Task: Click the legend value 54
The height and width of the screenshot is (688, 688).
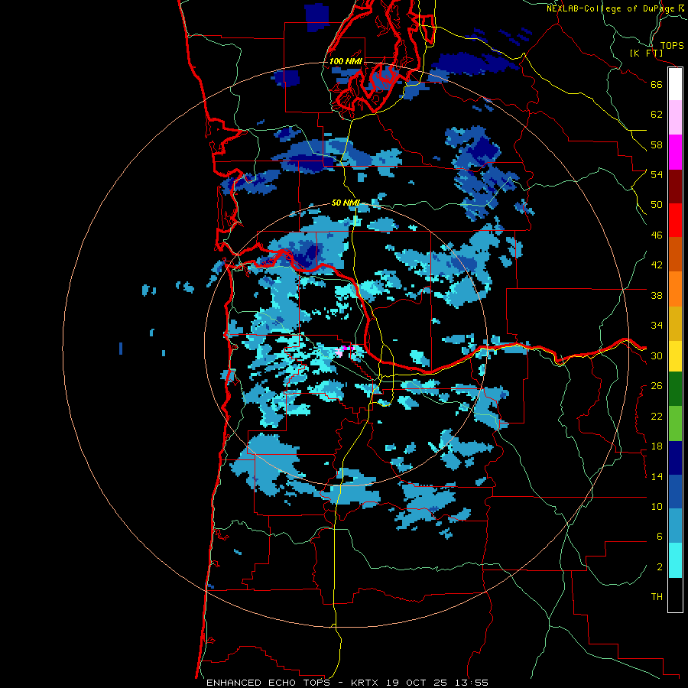Action: click(657, 174)
